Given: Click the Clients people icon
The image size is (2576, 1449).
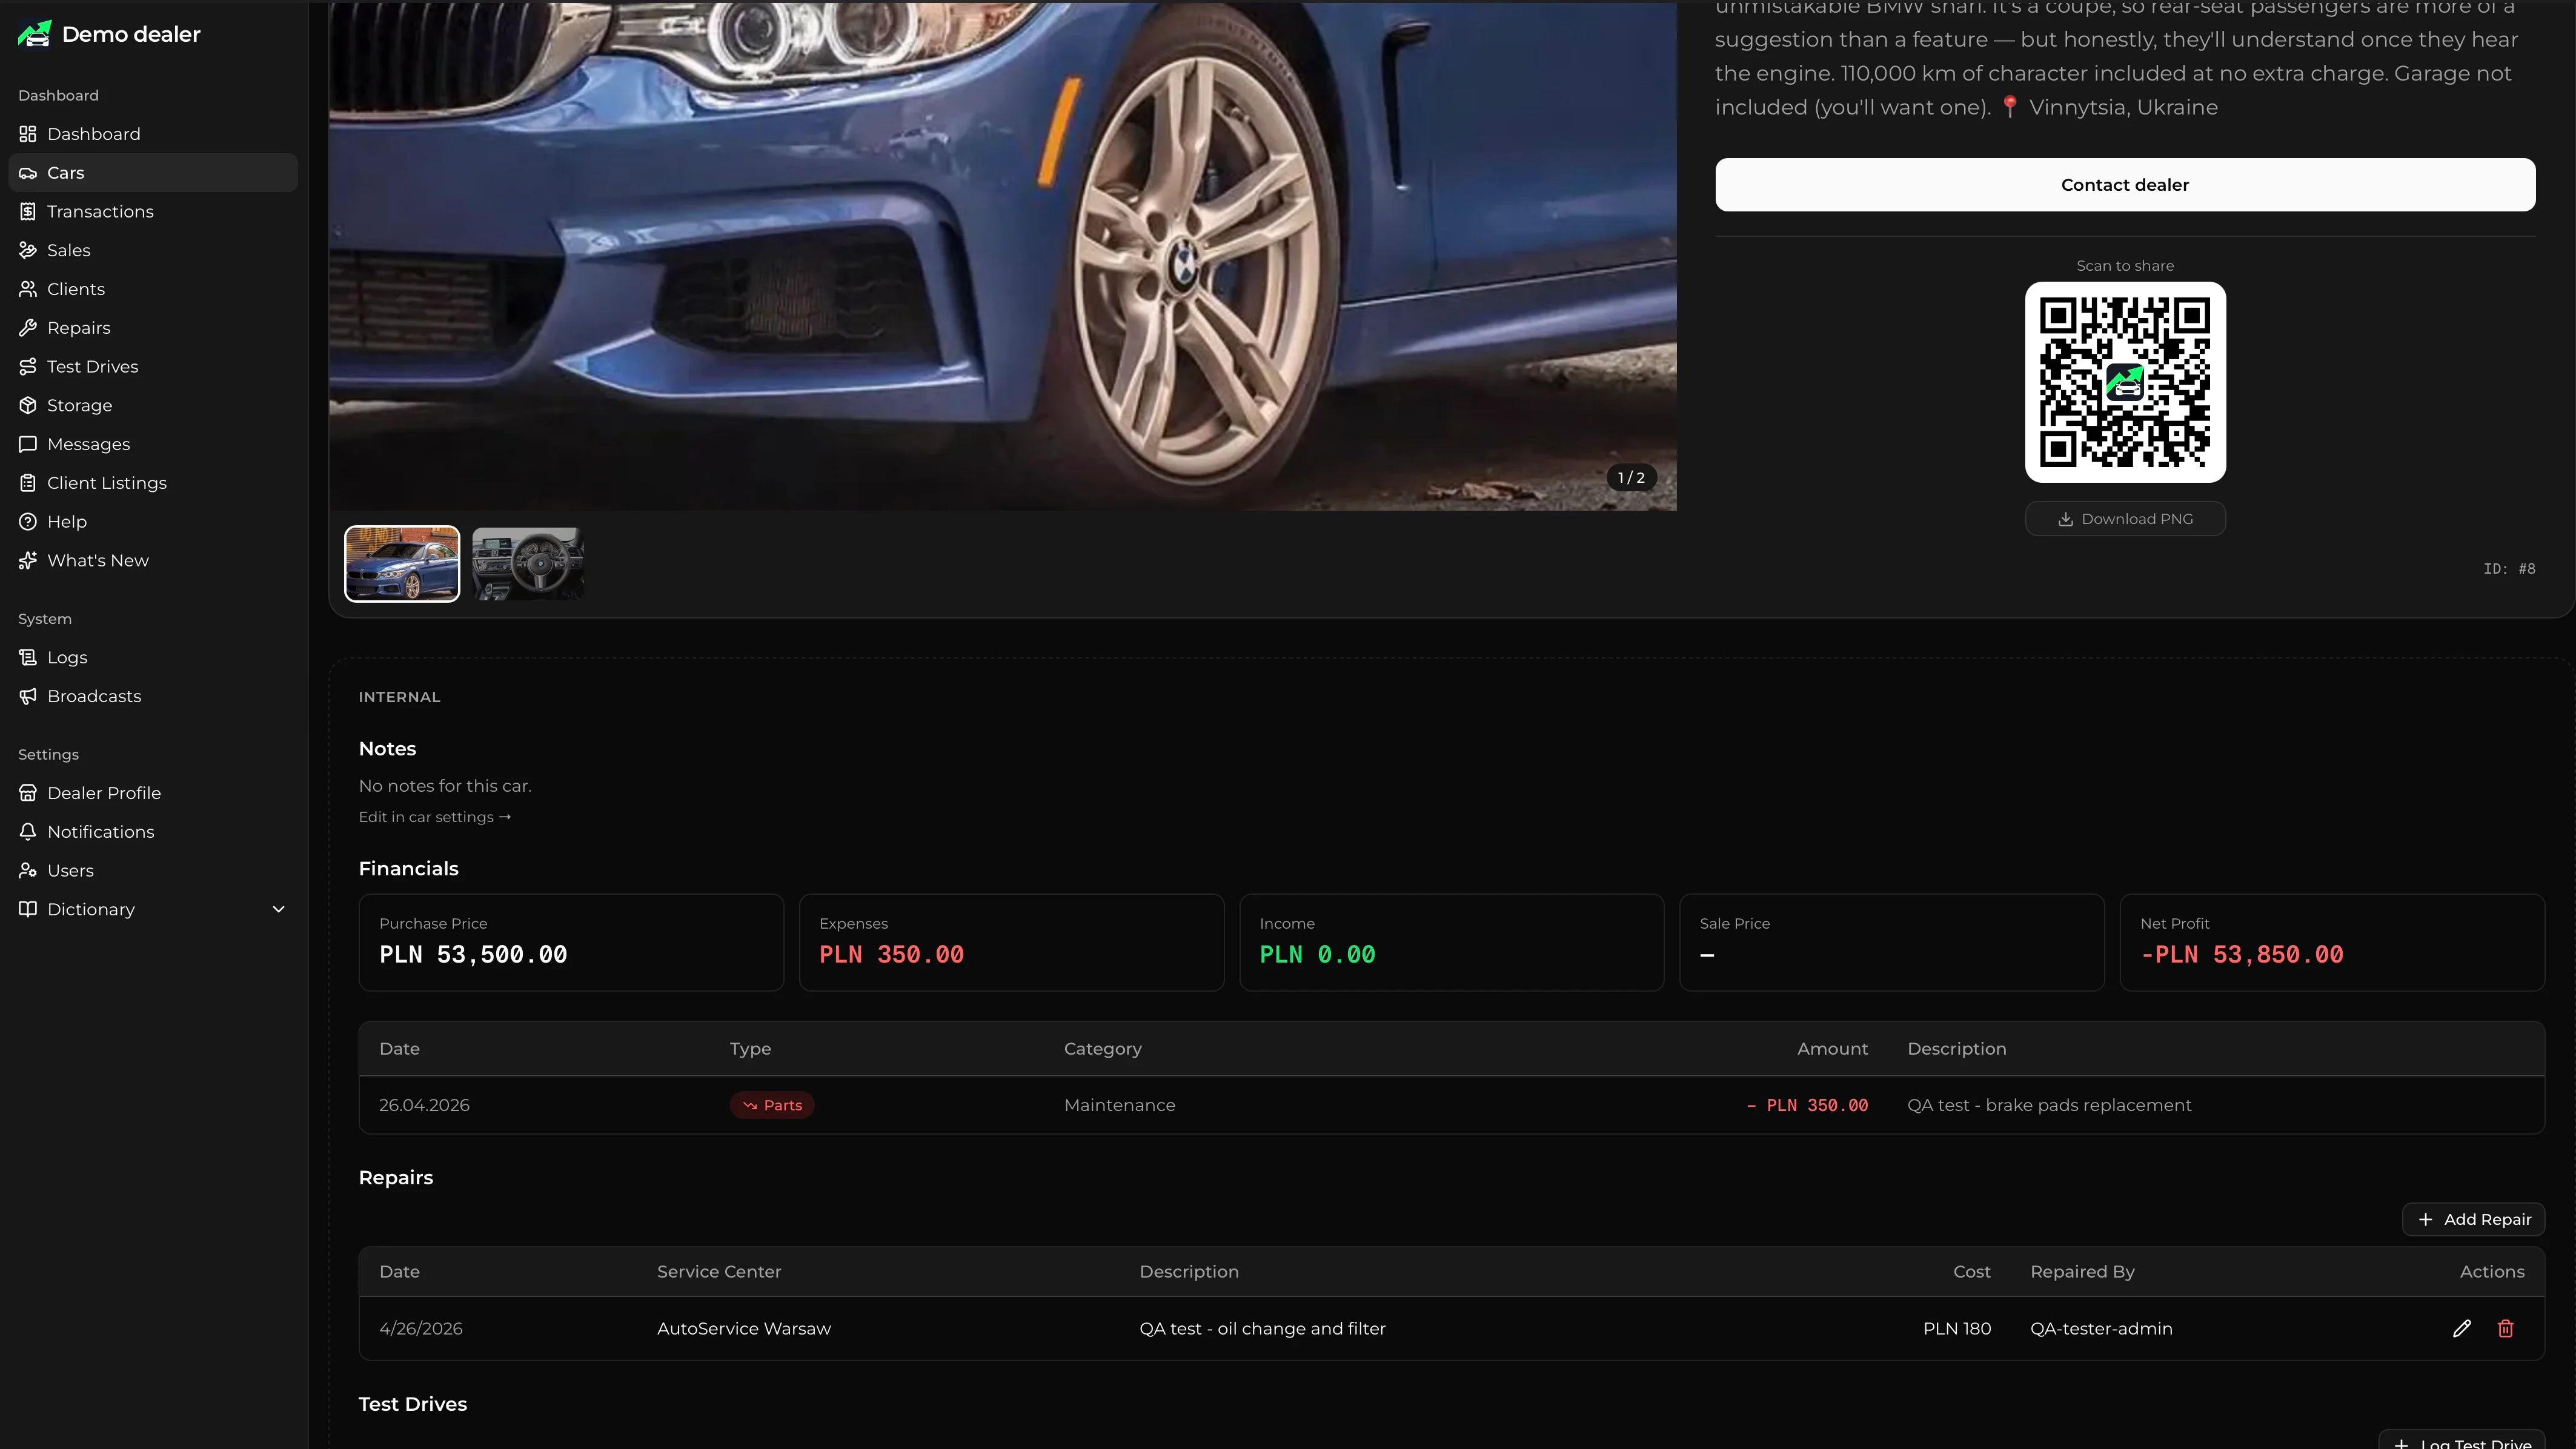Looking at the screenshot, I should tap(28, 289).
